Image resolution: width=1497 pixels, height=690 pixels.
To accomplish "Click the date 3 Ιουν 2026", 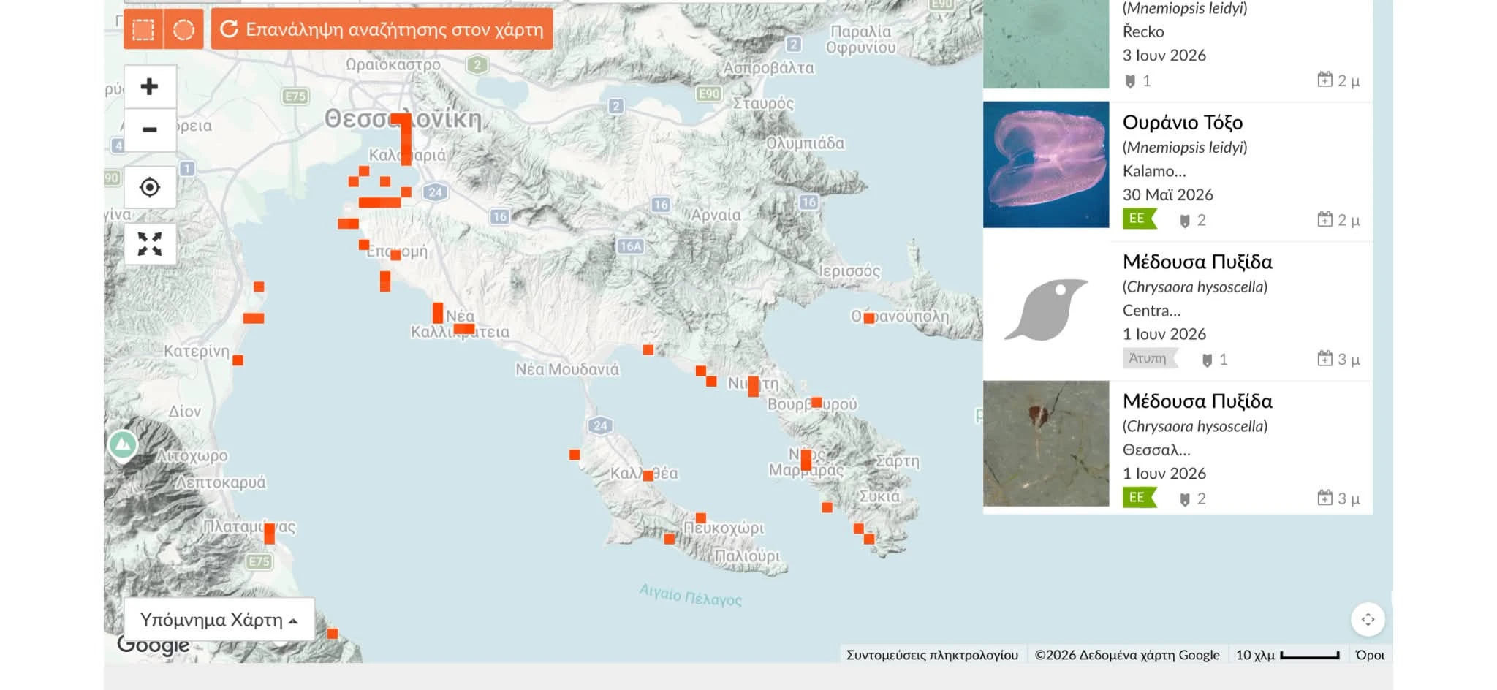I will (x=1164, y=55).
